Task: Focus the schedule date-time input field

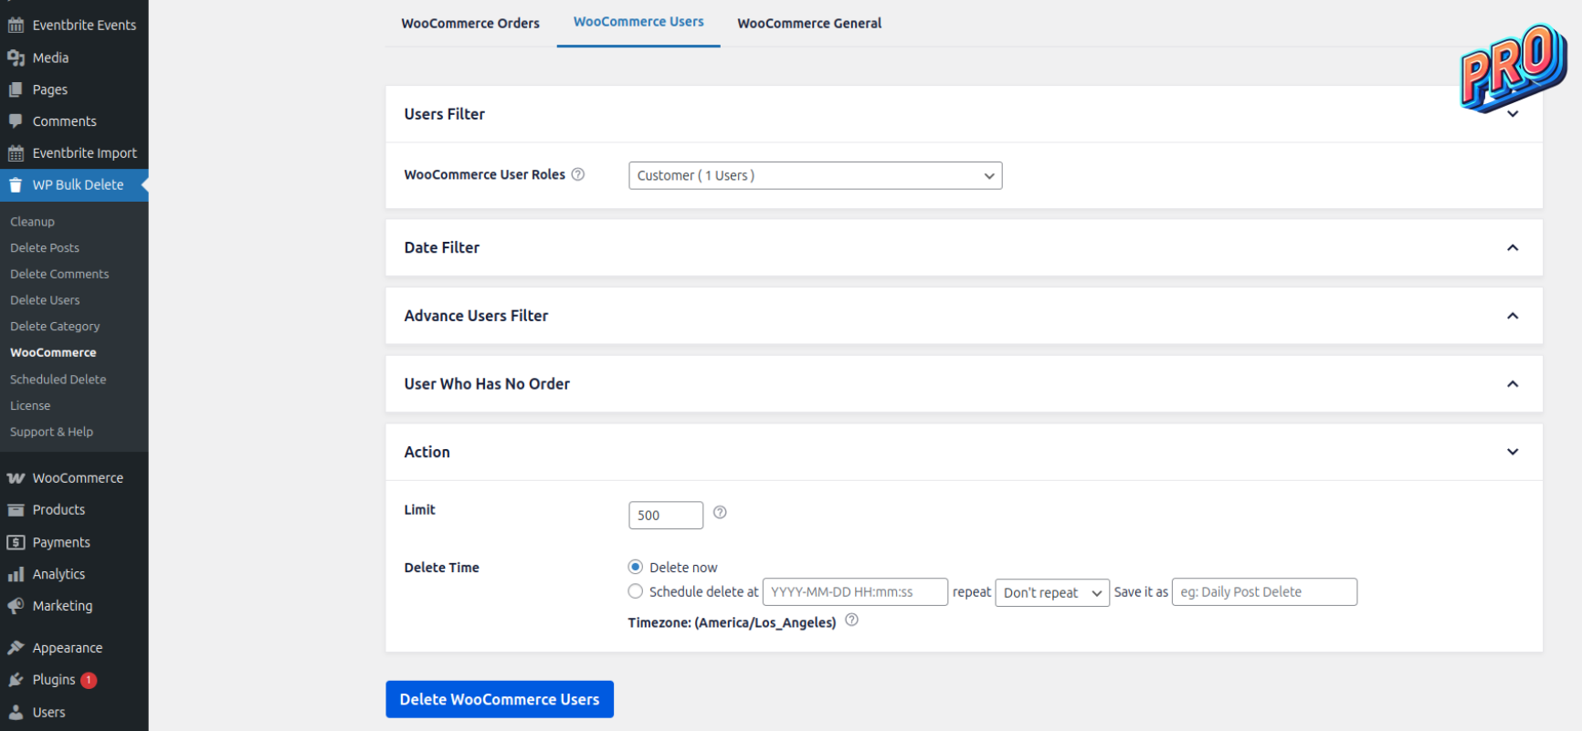Action: [x=855, y=591]
